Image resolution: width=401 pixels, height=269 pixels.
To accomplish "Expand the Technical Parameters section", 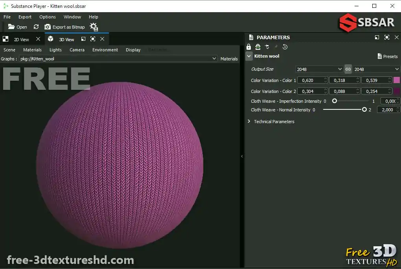I will [x=249, y=122].
